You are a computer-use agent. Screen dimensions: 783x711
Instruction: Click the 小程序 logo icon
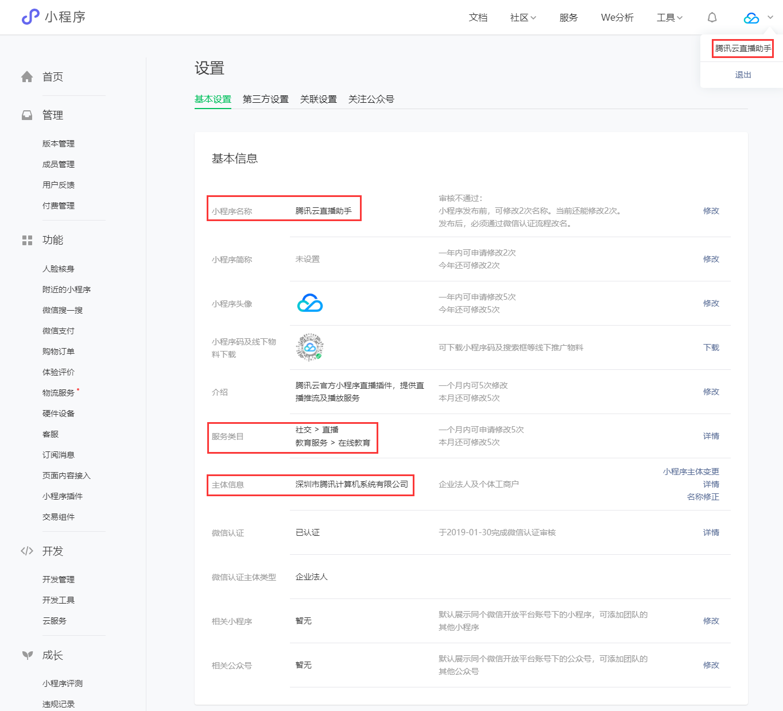point(30,17)
